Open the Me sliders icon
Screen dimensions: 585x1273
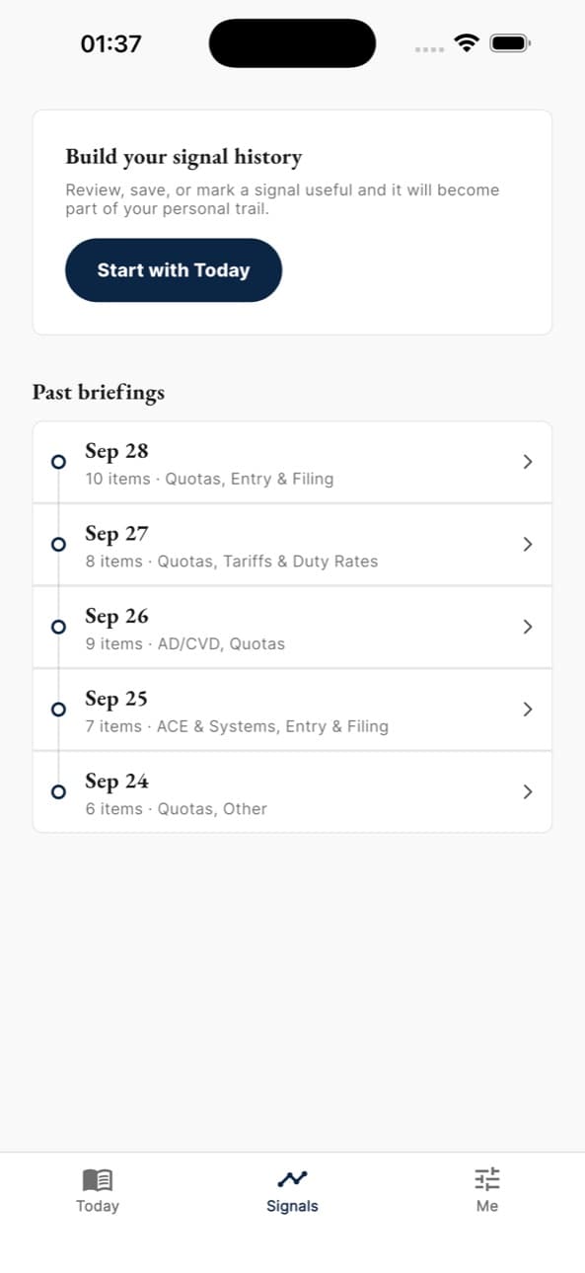[487, 1179]
